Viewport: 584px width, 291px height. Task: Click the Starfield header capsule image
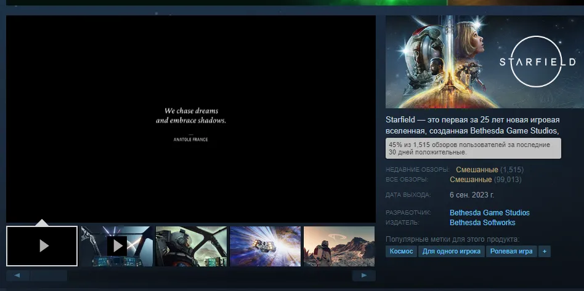click(485, 62)
